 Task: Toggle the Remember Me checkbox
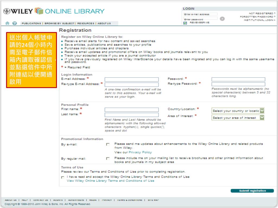(185, 23)
